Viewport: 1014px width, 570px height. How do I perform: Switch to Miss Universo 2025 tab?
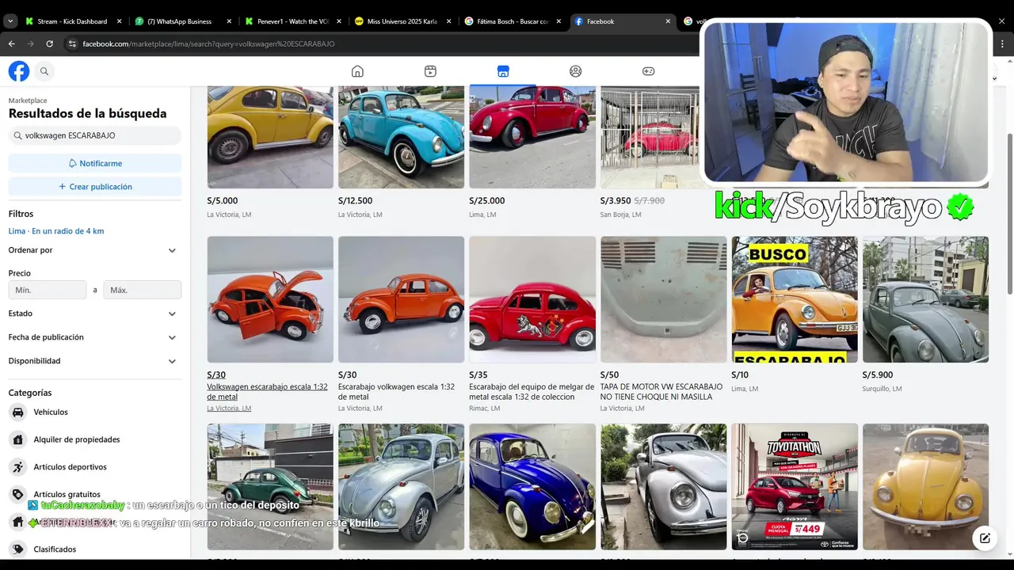click(402, 21)
